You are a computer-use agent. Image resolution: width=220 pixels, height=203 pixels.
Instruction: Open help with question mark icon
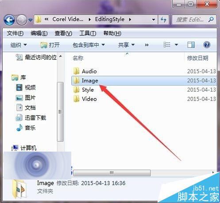[x=207, y=45]
